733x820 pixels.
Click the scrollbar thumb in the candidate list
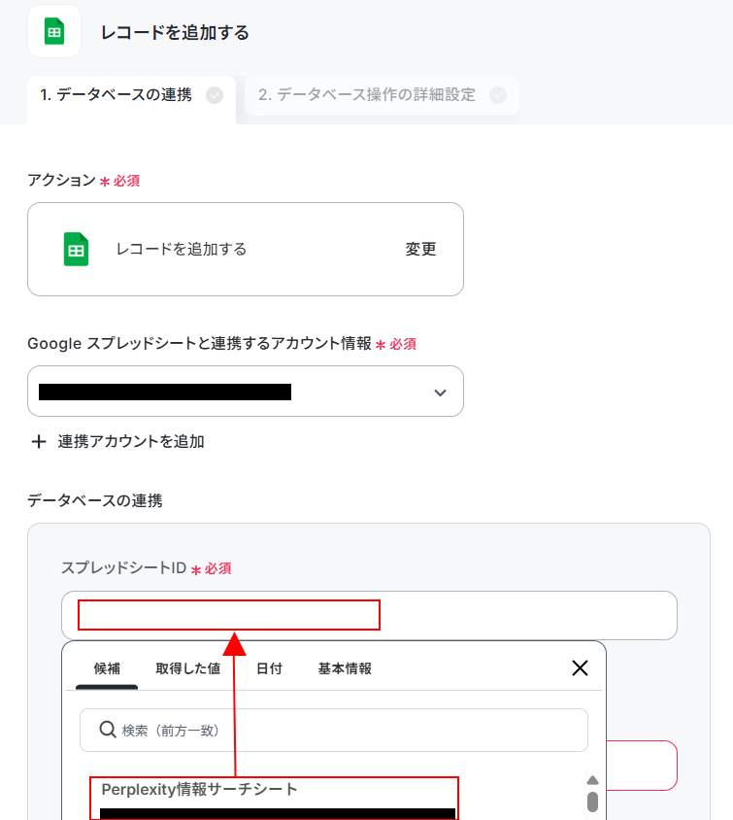pyautogui.click(x=592, y=802)
